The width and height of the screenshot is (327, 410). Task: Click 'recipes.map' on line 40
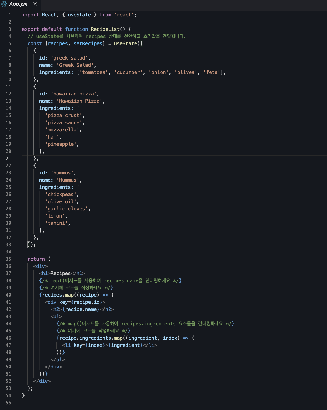(x=58, y=295)
